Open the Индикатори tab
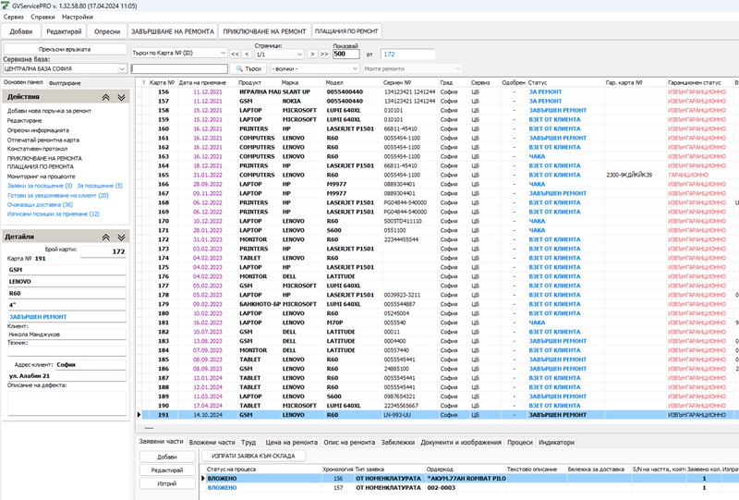Viewport: 739px width, 500px height. coord(556,443)
